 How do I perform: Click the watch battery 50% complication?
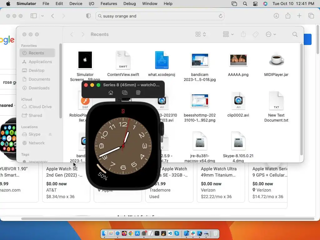[102, 172]
